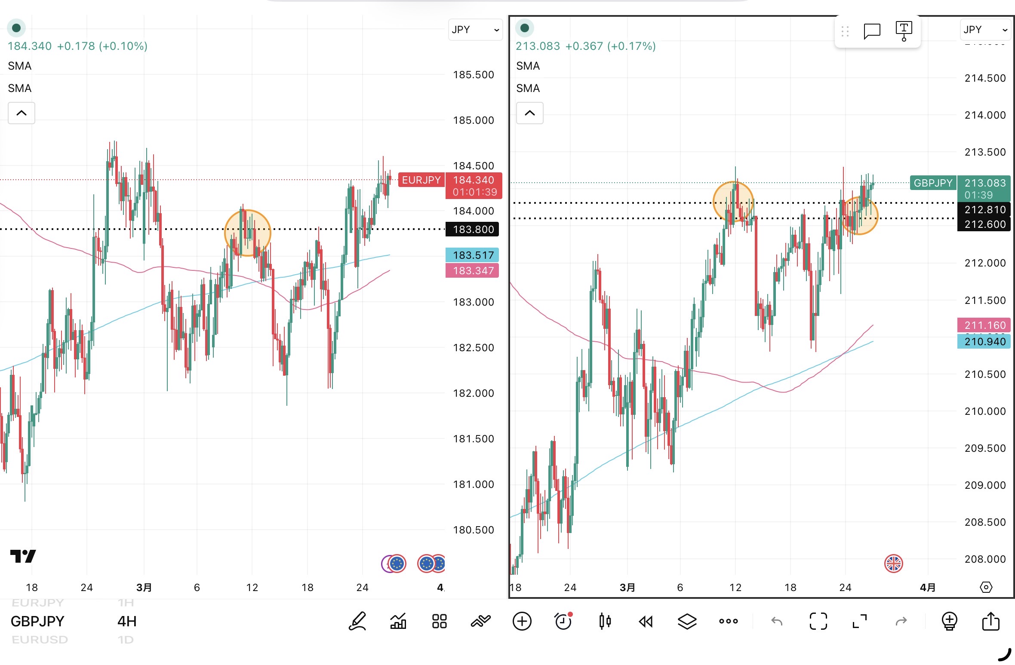Click the compare symbols lines icon

pyautogui.click(x=480, y=621)
